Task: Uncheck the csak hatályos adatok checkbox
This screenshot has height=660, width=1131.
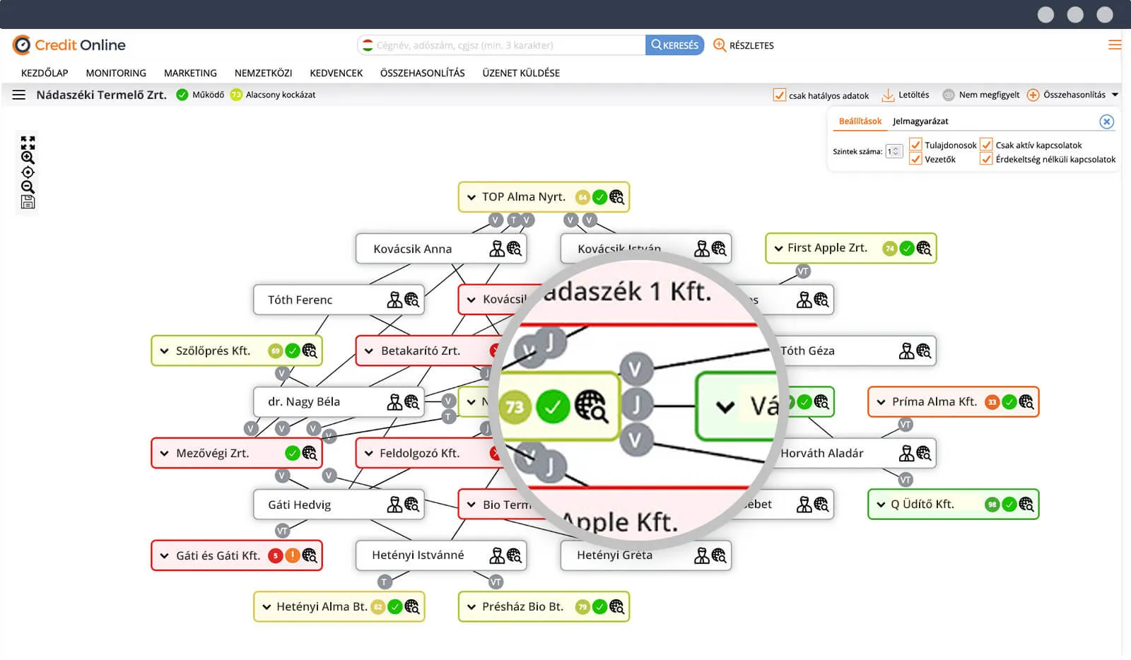Action: [x=780, y=94]
